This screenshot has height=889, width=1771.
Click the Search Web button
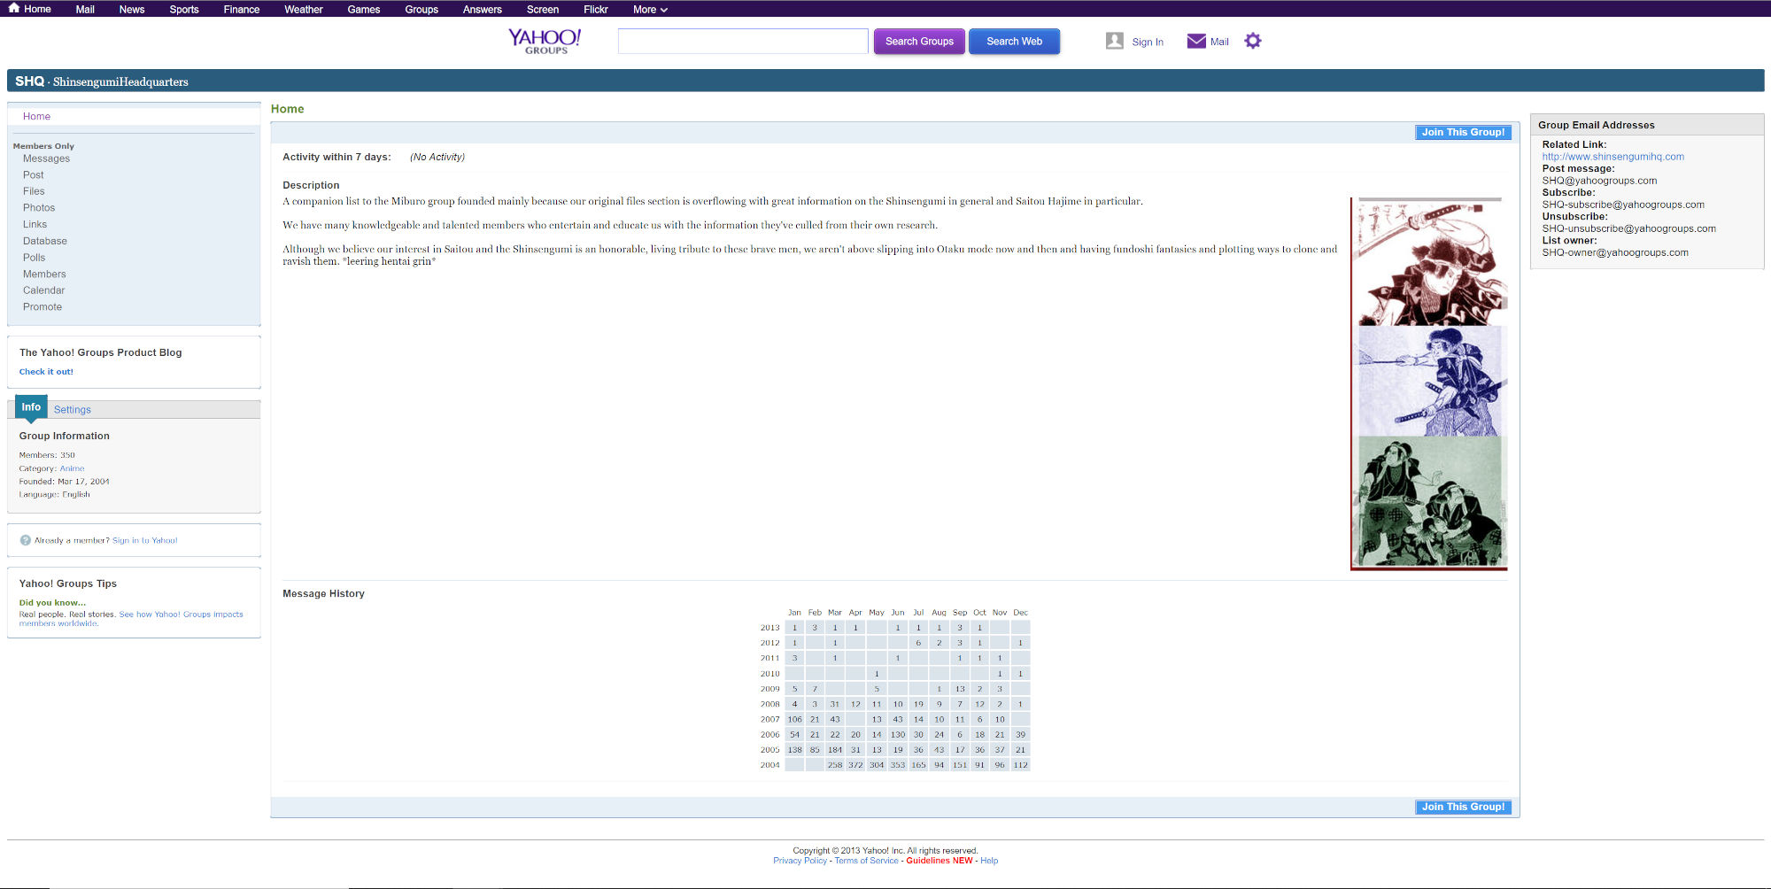point(1014,42)
